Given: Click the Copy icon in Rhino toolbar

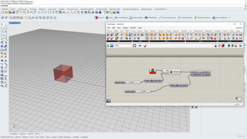Looking at the screenshot, I should coord(24,12).
